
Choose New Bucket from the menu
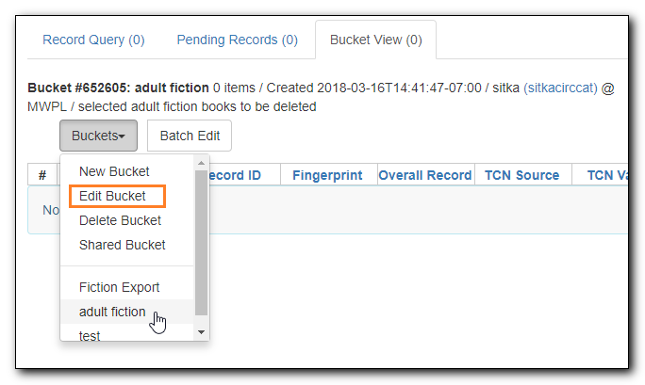click(114, 171)
